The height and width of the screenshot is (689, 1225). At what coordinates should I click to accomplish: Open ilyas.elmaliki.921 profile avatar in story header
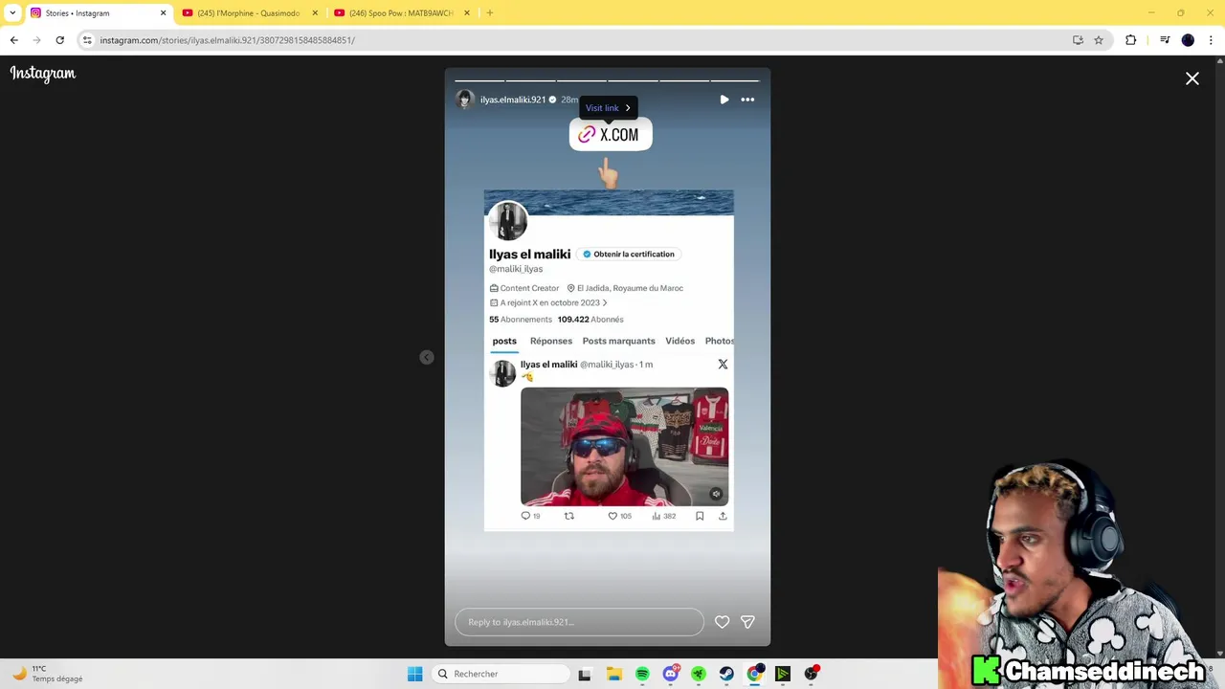(465, 100)
